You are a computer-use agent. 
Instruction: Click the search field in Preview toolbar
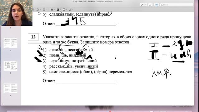pos(176,5)
